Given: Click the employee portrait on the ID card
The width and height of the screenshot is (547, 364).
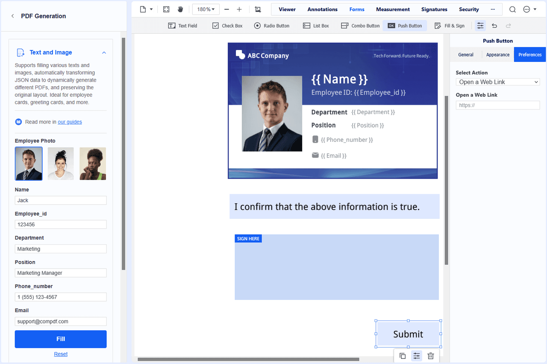Looking at the screenshot, I should tap(272, 114).
